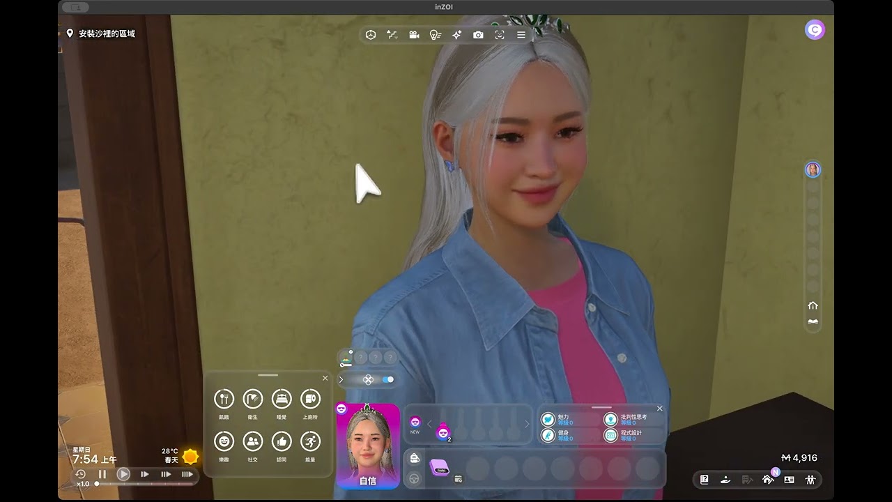This screenshot has width=892, height=502.
Task: Click the confident character portrait card
Action: pyautogui.click(x=368, y=446)
